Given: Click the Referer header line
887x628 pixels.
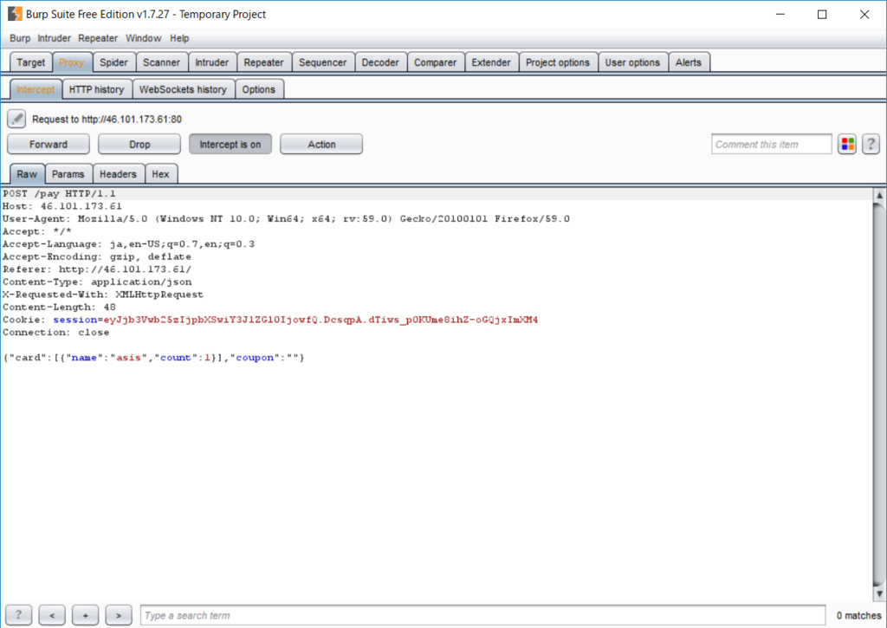Looking at the screenshot, I should (97, 269).
